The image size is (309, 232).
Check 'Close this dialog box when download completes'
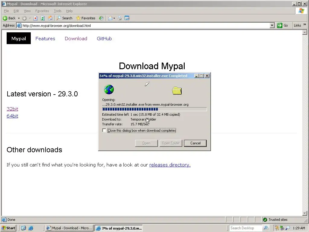[104, 130]
